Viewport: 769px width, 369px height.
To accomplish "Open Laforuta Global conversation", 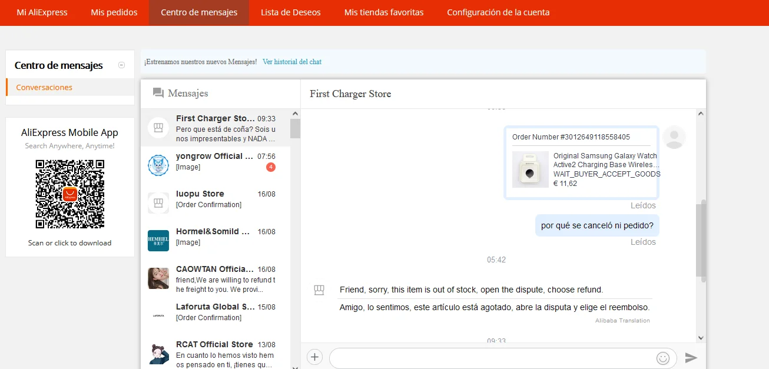I will (x=216, y=316).
